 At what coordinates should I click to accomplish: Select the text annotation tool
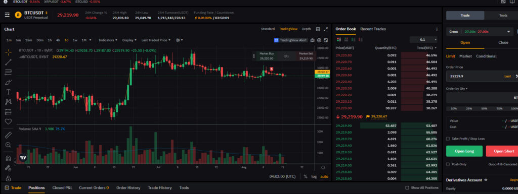click(x=8, y=92)
